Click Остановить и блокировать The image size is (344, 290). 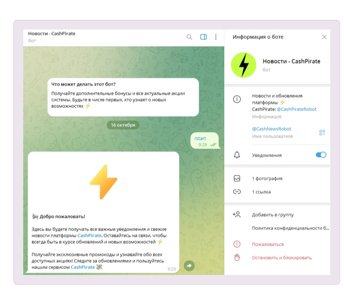point(282,258)
